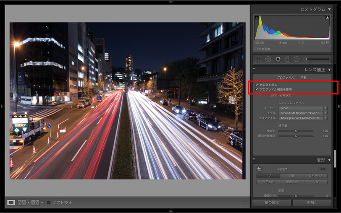Select the プロファイル tab in lens corrections

(285, 78)
